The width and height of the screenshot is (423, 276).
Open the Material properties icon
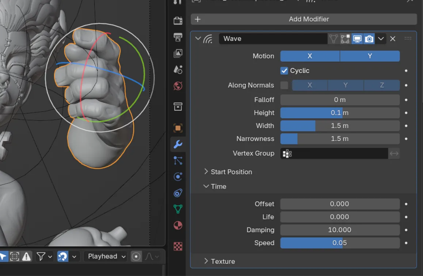[178, 225]
